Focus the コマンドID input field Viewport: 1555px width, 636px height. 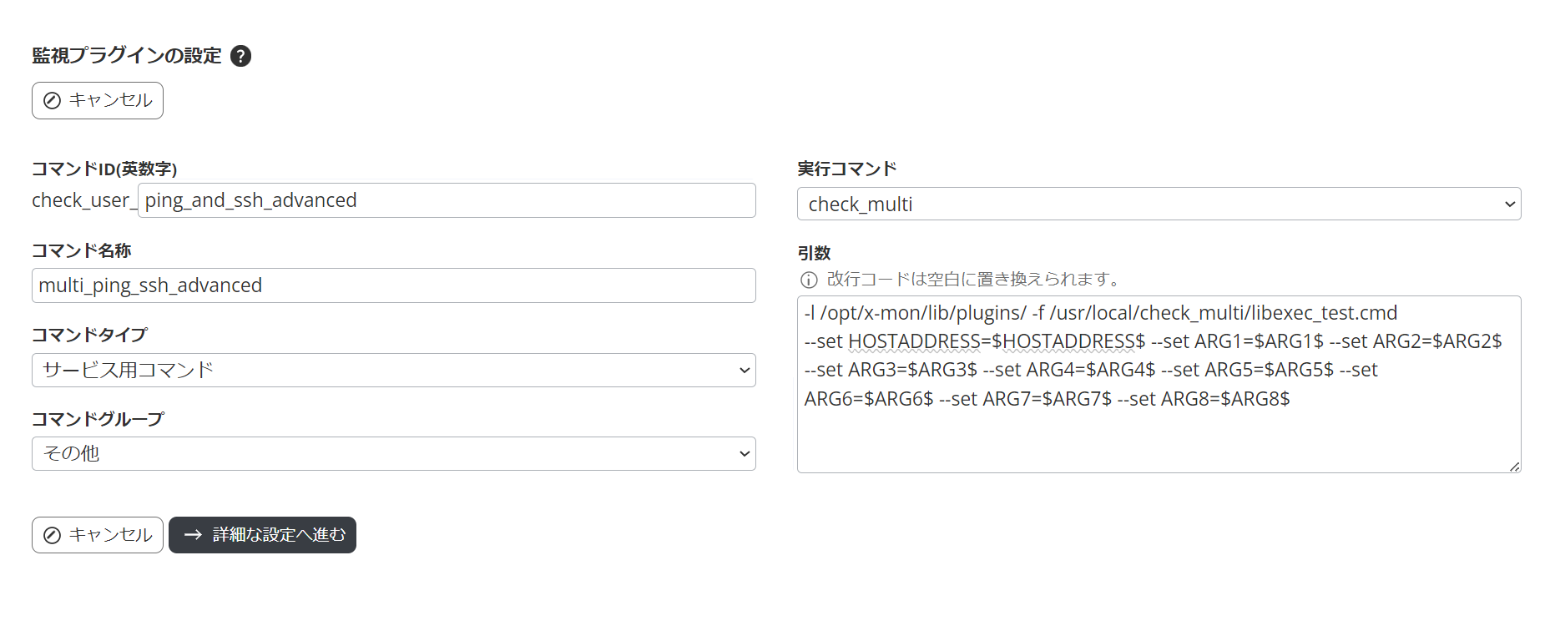[x=447, y=201]
